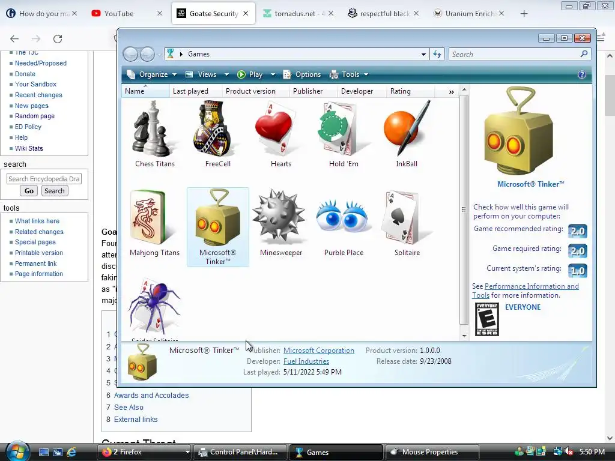Open a new Firefox tab
The width and height of the screenshot is (615, 461).
tap(524, 14)
